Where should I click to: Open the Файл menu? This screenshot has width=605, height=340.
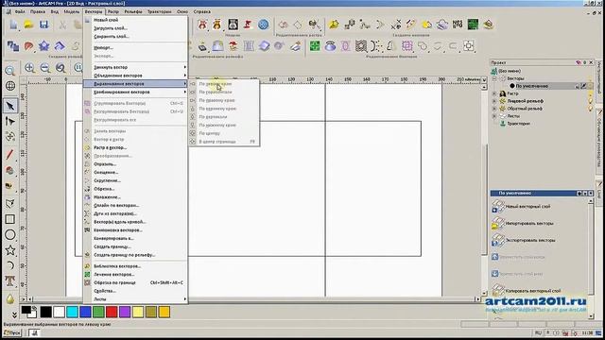20,11
